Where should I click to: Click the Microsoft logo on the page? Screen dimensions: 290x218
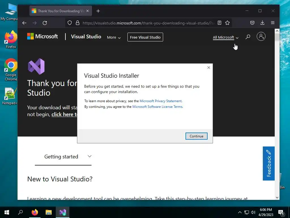click(42, 36)
